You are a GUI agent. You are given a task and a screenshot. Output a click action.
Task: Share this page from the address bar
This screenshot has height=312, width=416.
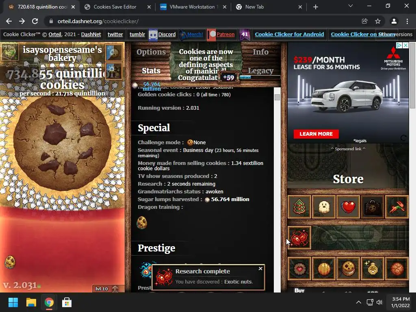coord(364,21)
